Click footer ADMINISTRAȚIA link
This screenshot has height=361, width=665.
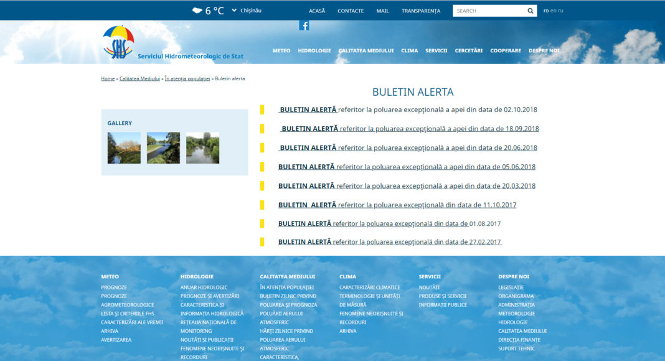[516, 304]
